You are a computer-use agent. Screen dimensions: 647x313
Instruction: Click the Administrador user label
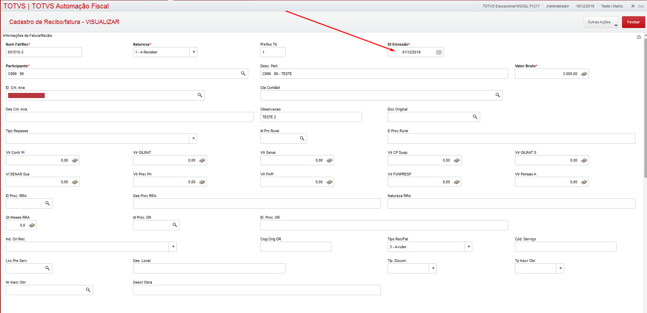click(558, 6)
